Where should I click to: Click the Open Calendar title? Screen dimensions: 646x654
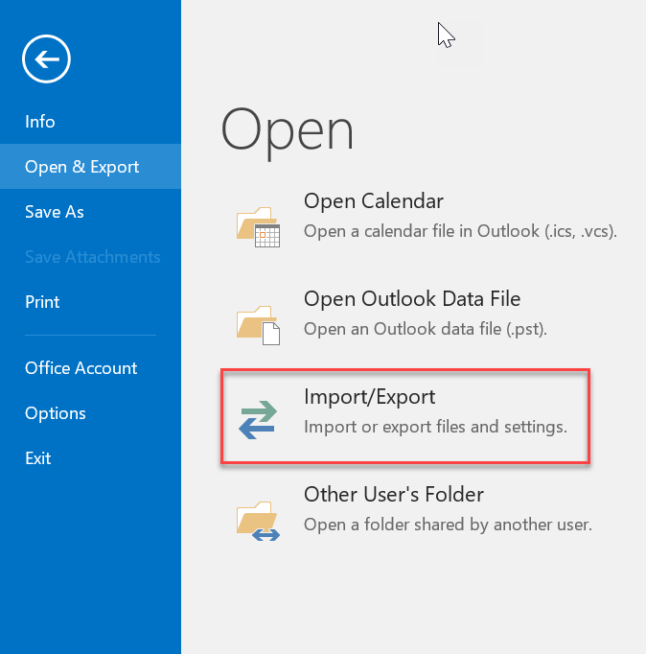tap(374, 201)
